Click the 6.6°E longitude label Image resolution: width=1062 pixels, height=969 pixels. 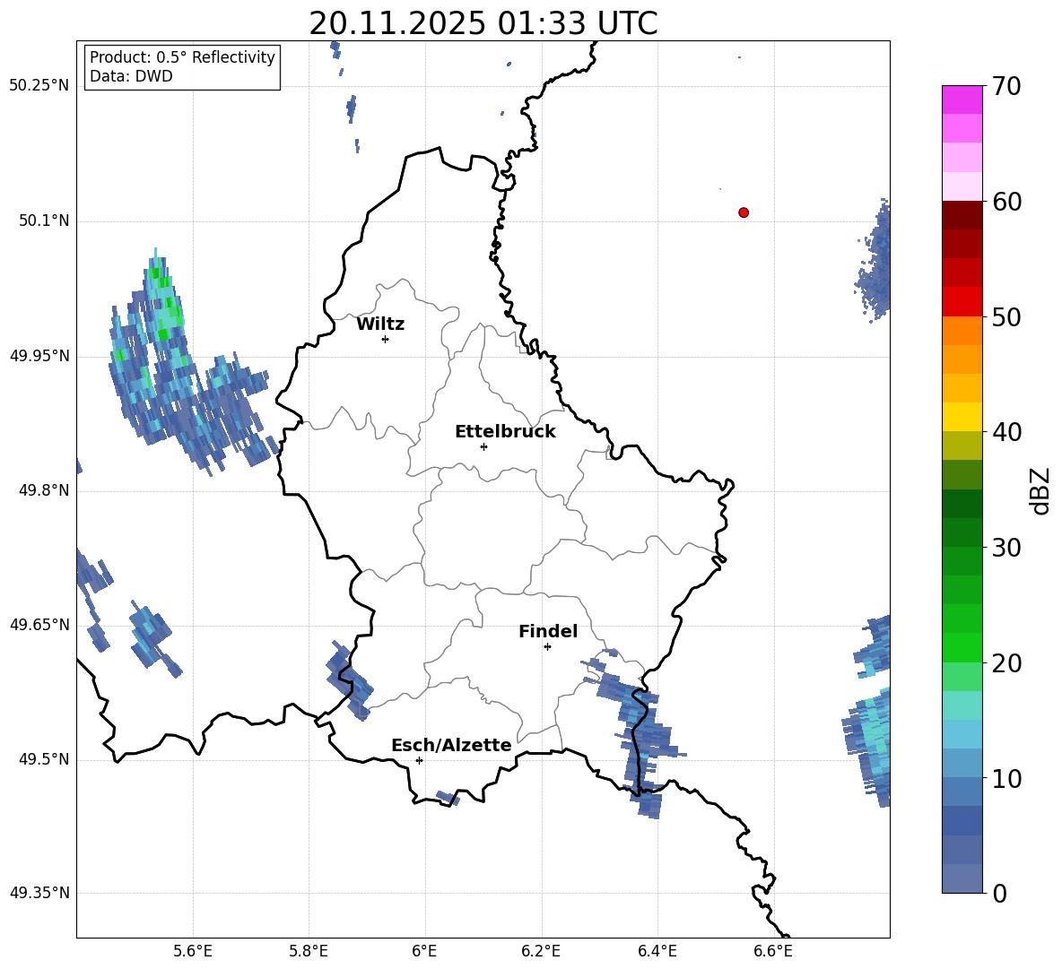[773, 951]
